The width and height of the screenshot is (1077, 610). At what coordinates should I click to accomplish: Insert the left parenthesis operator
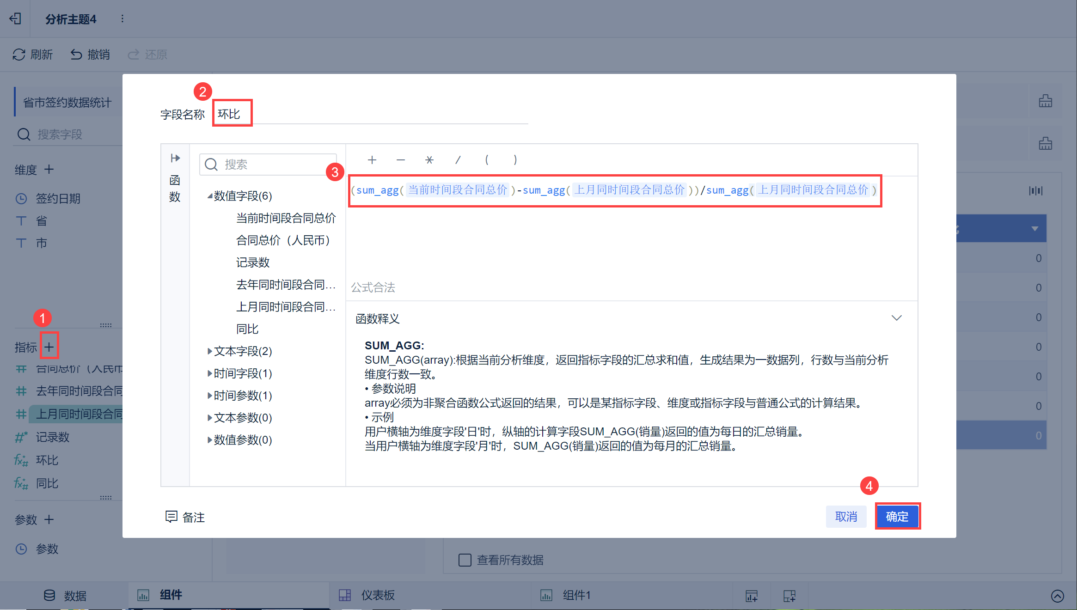(x=487, y=160)
